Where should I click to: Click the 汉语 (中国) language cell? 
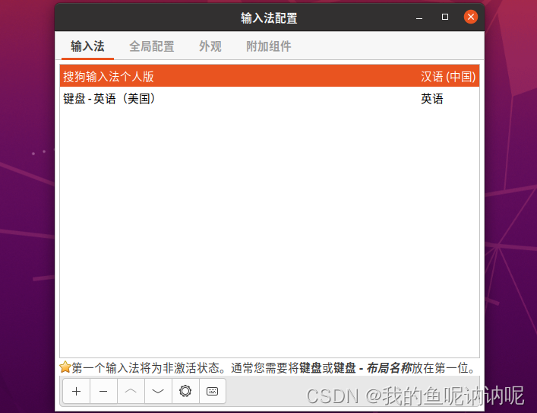pos(448,77)
